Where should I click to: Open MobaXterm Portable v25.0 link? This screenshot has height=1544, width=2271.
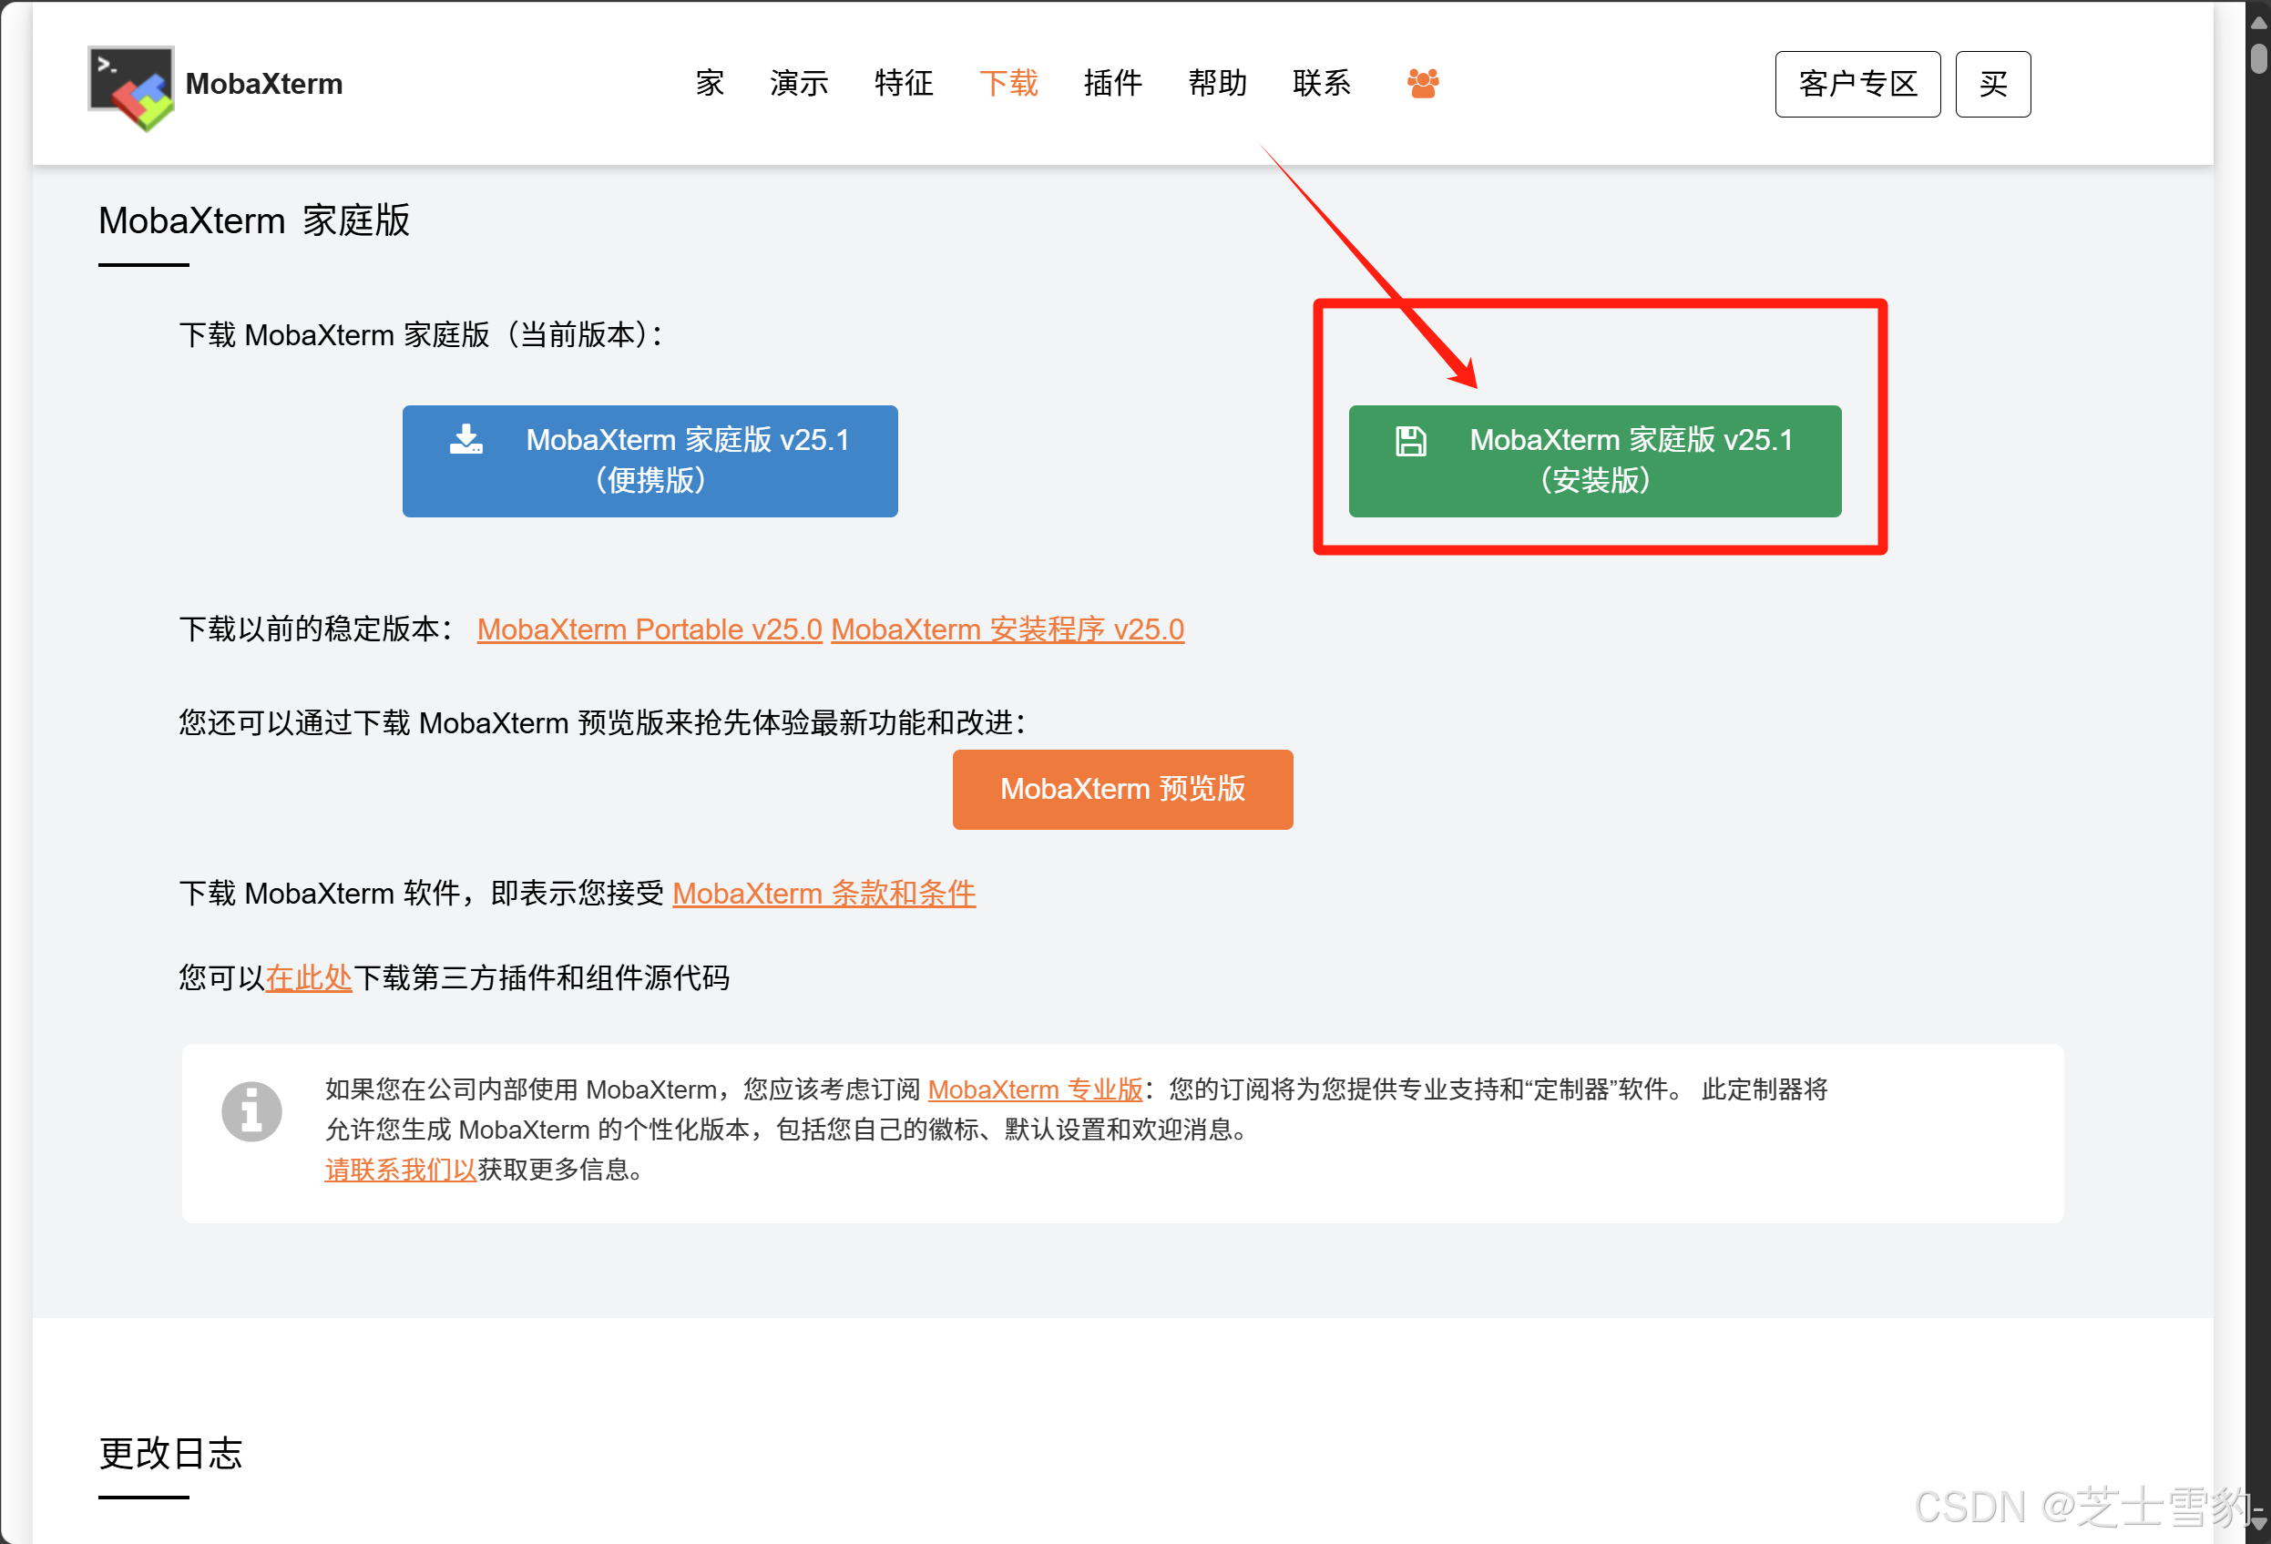[649, 629]
